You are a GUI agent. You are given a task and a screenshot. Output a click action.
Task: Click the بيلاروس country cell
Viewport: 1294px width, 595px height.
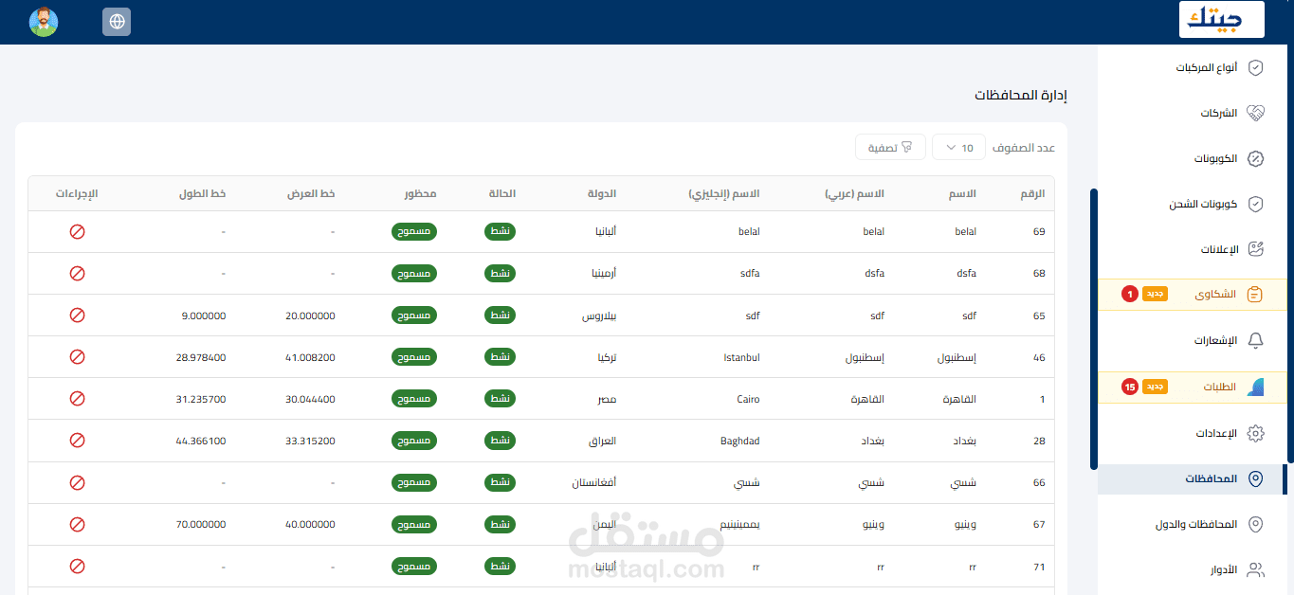(599, 315)
